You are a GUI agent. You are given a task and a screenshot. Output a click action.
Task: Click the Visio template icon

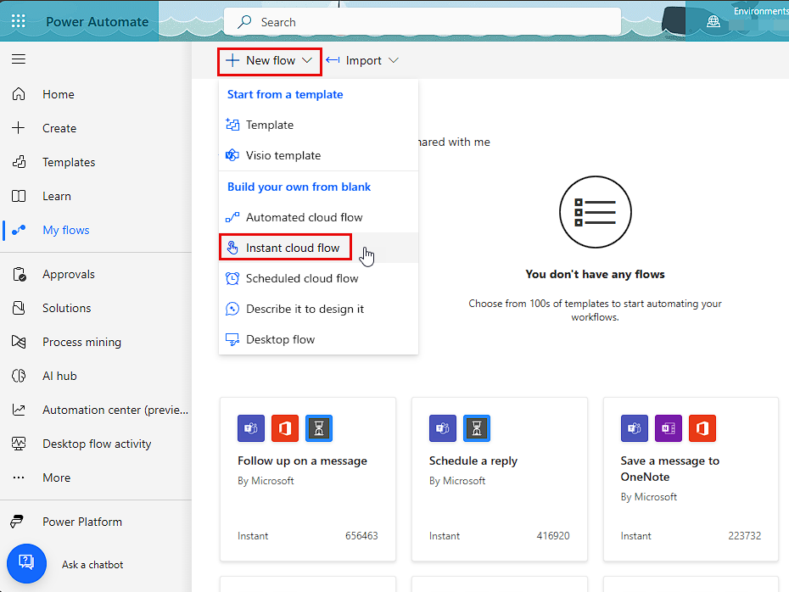point(232,155)
